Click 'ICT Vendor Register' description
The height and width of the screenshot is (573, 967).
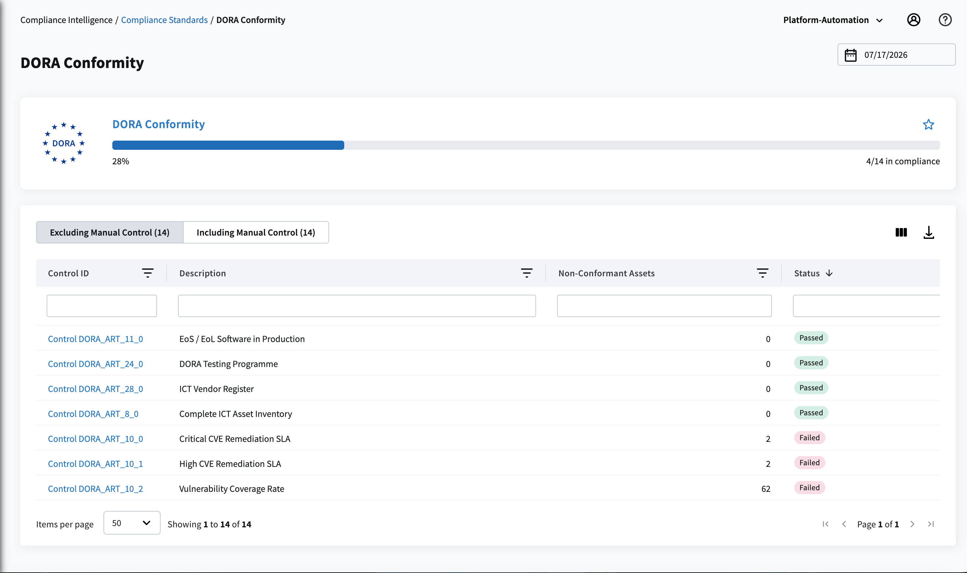point(216,389)
